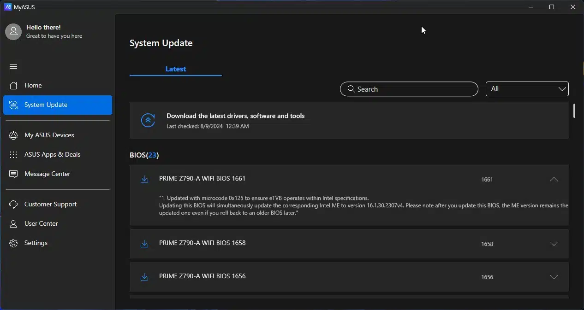This screenshot has height=310, width=584.
Task: Collapse the BIOS 1661 details chevron
Action: (554, 179)
